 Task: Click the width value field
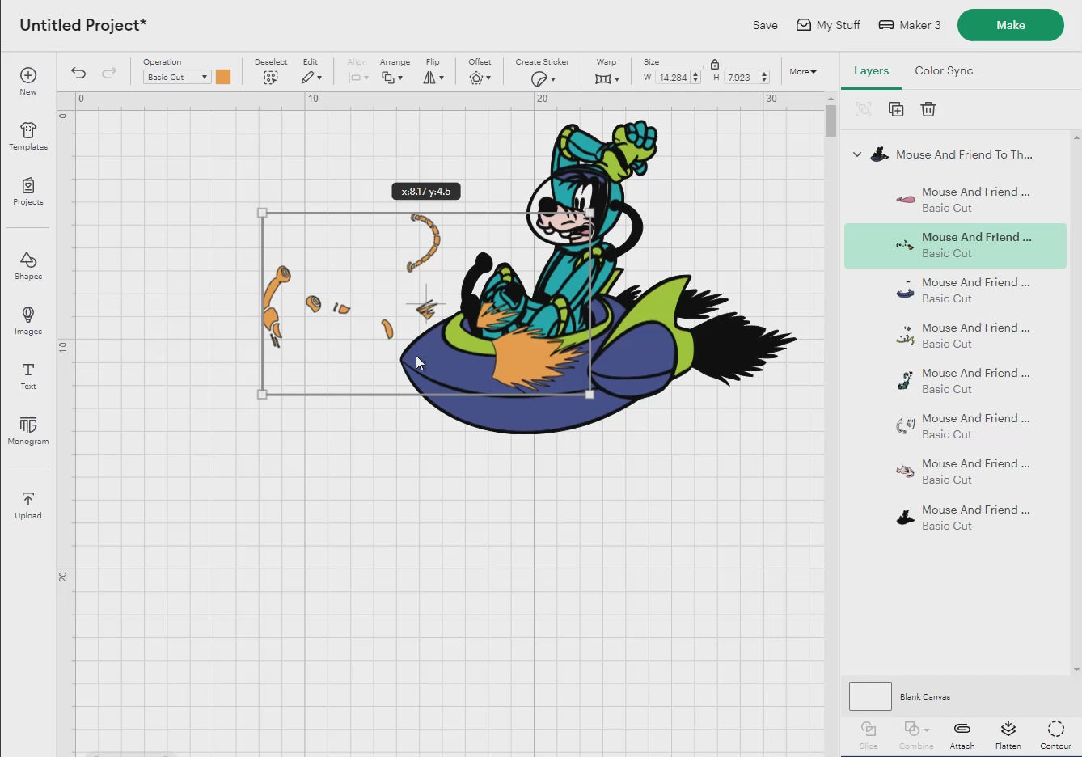(x=672, y=78)
